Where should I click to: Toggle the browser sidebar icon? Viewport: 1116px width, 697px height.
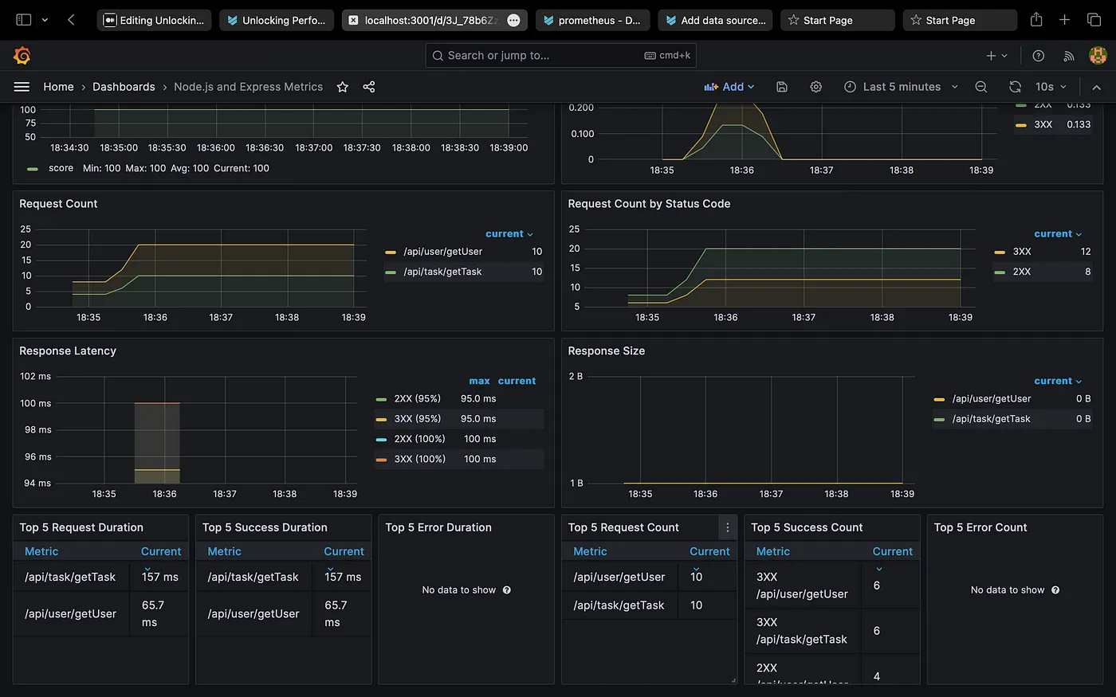click(24, 20)
